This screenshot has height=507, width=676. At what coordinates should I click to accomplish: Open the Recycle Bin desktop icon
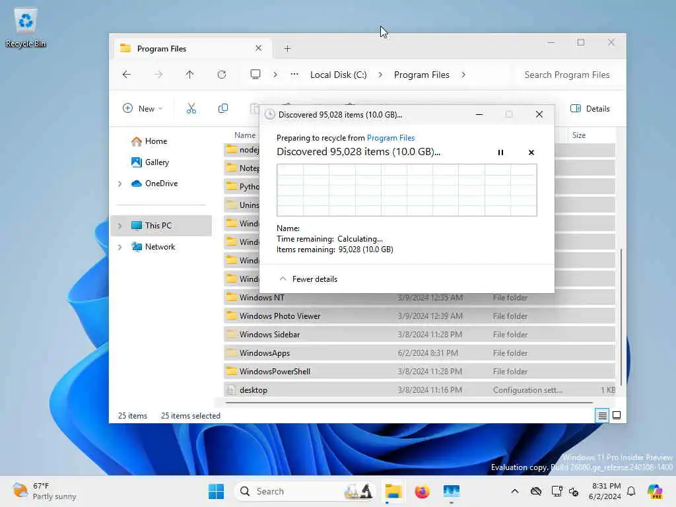pyautogui.click(x=26, y=28)
